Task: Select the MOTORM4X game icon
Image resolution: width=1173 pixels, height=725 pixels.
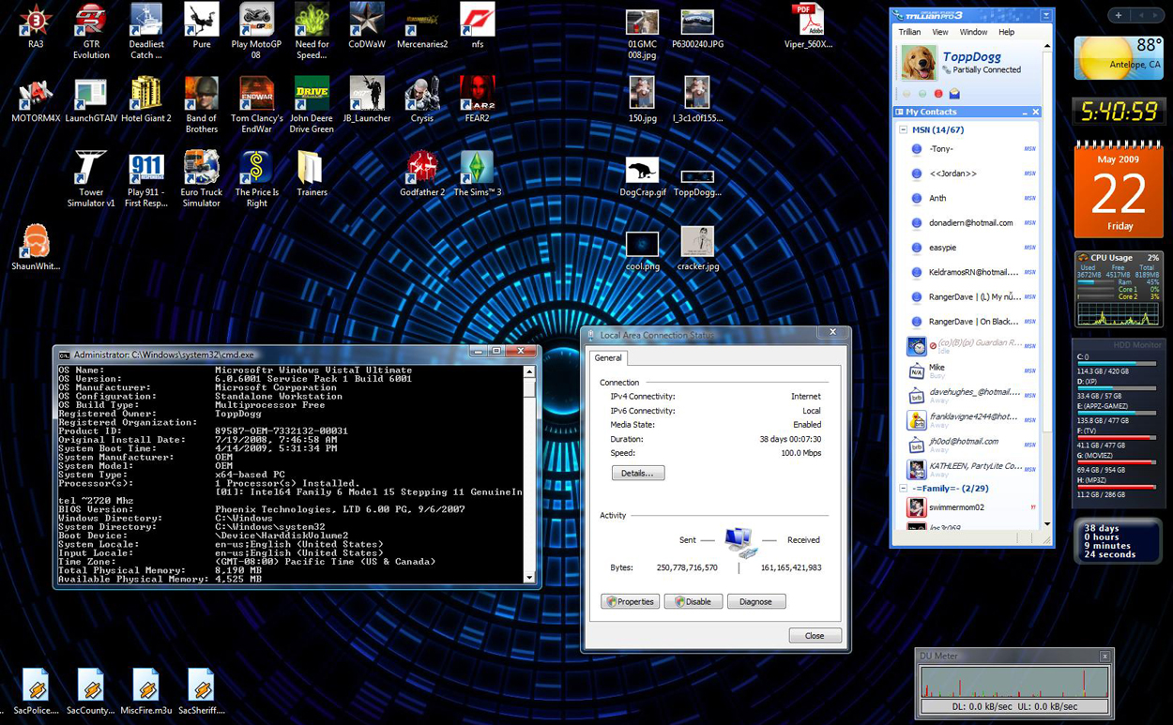Action: pos(36,100)
